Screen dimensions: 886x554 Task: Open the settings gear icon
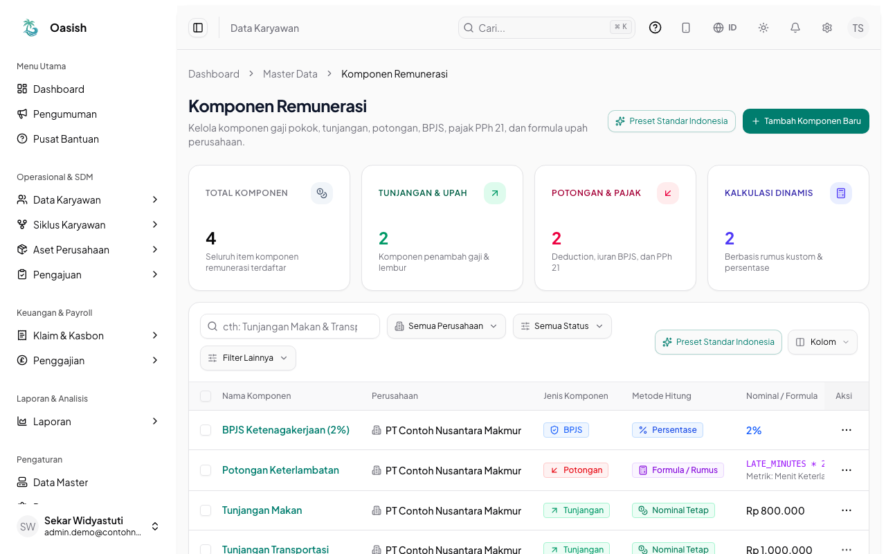click(827, 28)
